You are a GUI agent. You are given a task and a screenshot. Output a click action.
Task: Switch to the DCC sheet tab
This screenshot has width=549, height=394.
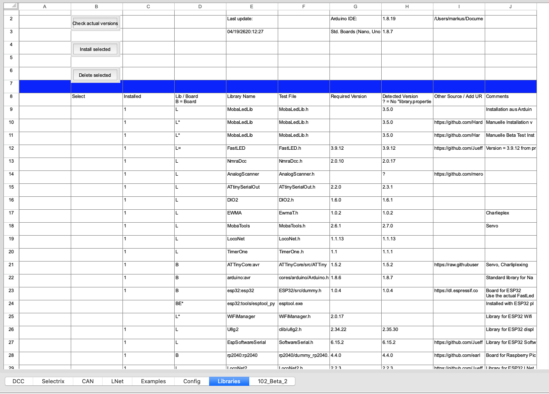click(x=18, y=381)
